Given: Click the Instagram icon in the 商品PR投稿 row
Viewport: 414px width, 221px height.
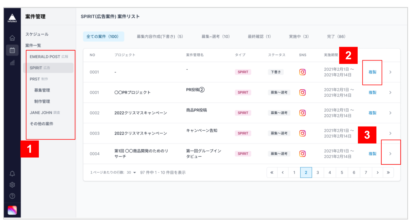Looking at the screenshot, I should [303, 113].
